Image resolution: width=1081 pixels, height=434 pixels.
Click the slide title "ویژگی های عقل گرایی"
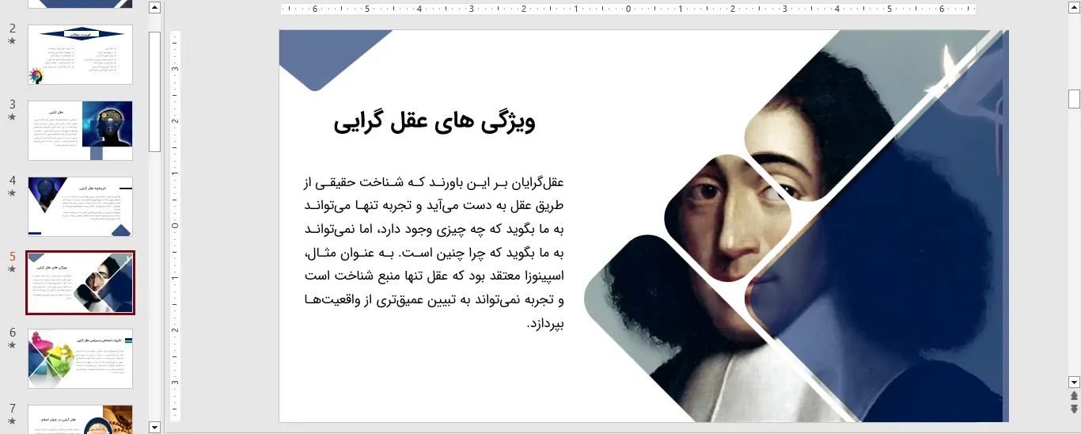tap(434, 122)
